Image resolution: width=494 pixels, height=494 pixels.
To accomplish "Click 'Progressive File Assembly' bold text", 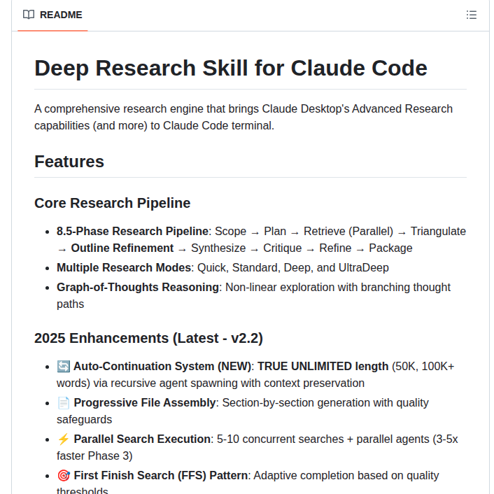I will tap(145, 403).
